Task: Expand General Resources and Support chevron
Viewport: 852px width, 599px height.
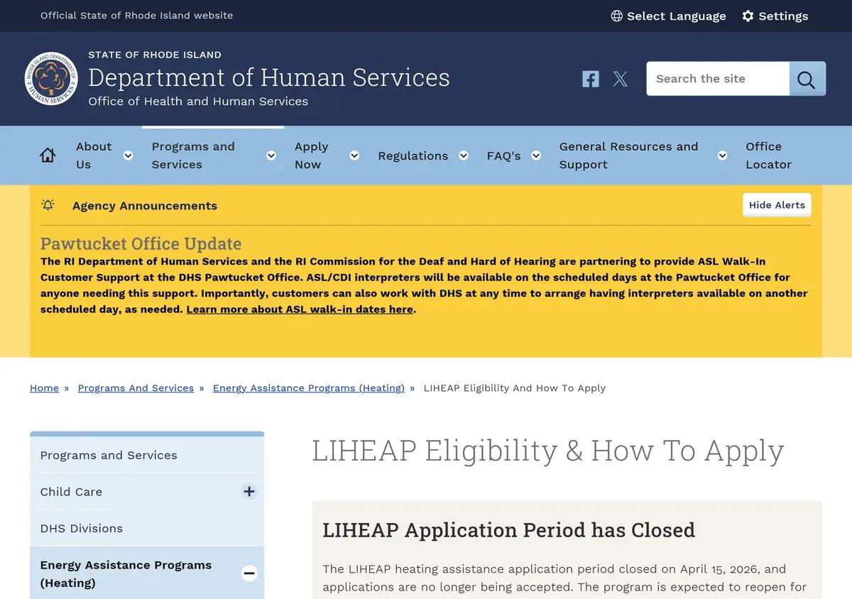Action: coord(723,155)
